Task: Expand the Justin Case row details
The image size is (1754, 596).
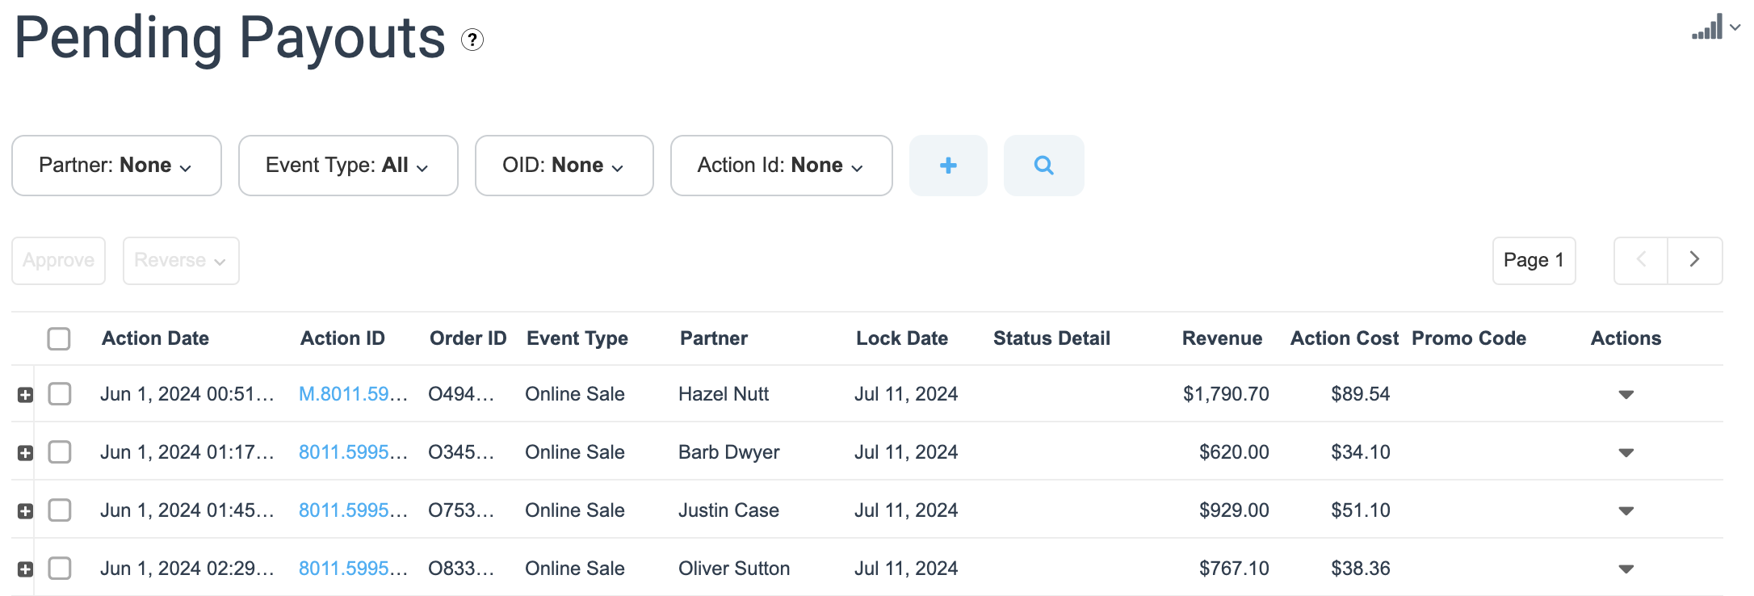Action: (x=26, y=511)
